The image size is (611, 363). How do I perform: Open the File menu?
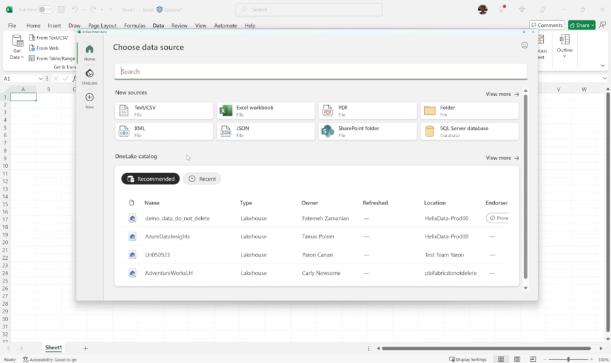pyautogui.click(x=12, y=25)
